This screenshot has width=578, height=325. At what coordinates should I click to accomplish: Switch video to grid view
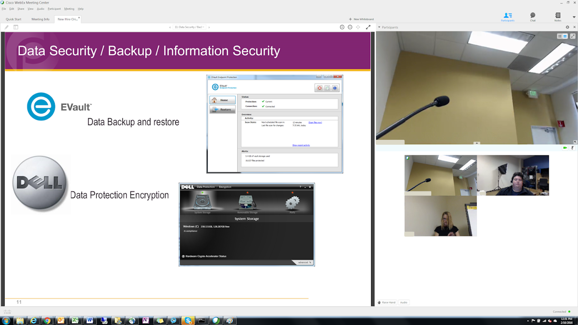[565, 36]
